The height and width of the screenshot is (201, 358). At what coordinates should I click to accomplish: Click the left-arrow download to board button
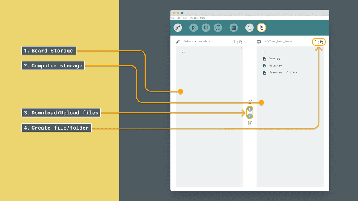pyautogui.click(x=250, y=109)
